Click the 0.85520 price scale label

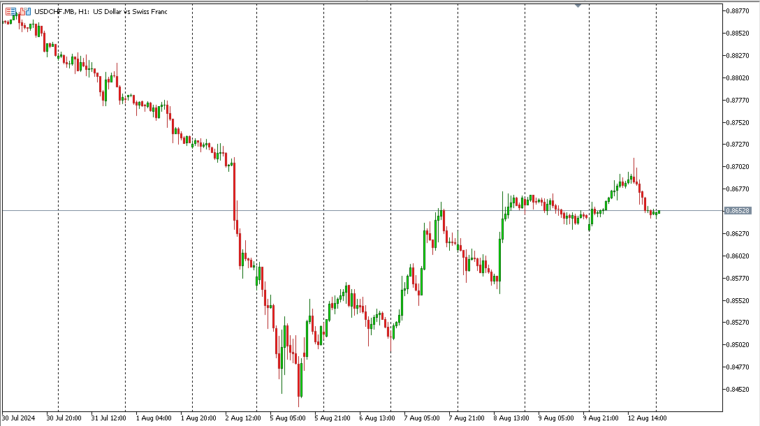(x=738, y=300)
